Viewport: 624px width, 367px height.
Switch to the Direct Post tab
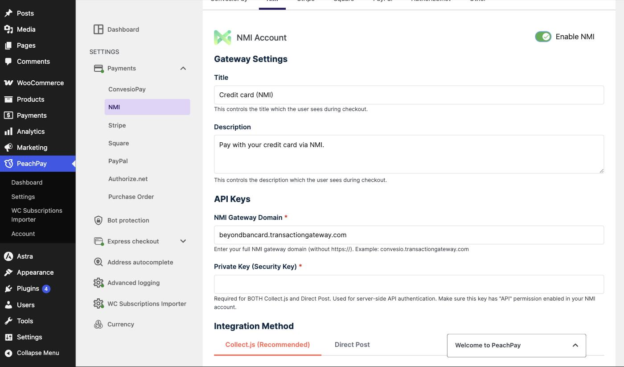[x=352, y=345]
